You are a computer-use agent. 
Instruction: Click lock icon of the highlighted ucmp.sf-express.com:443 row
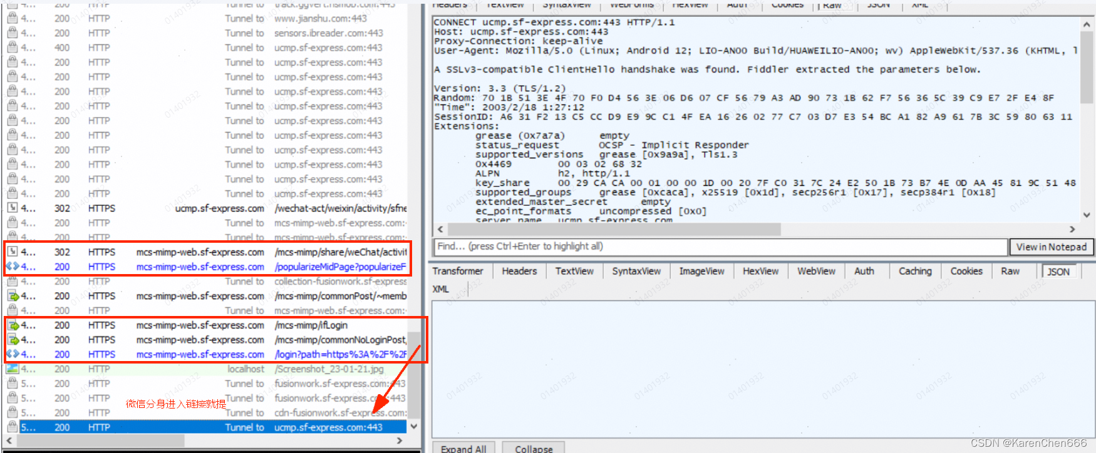[12, 427]
